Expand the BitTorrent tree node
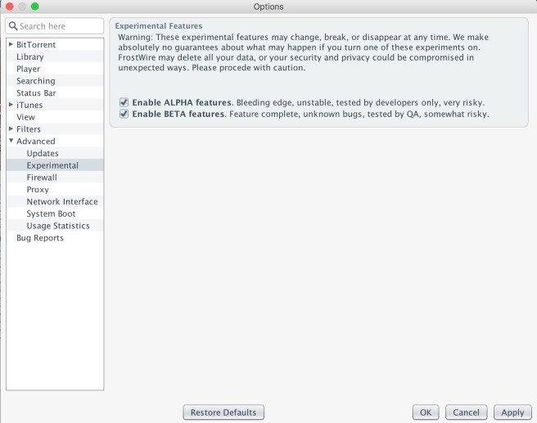 11,44
